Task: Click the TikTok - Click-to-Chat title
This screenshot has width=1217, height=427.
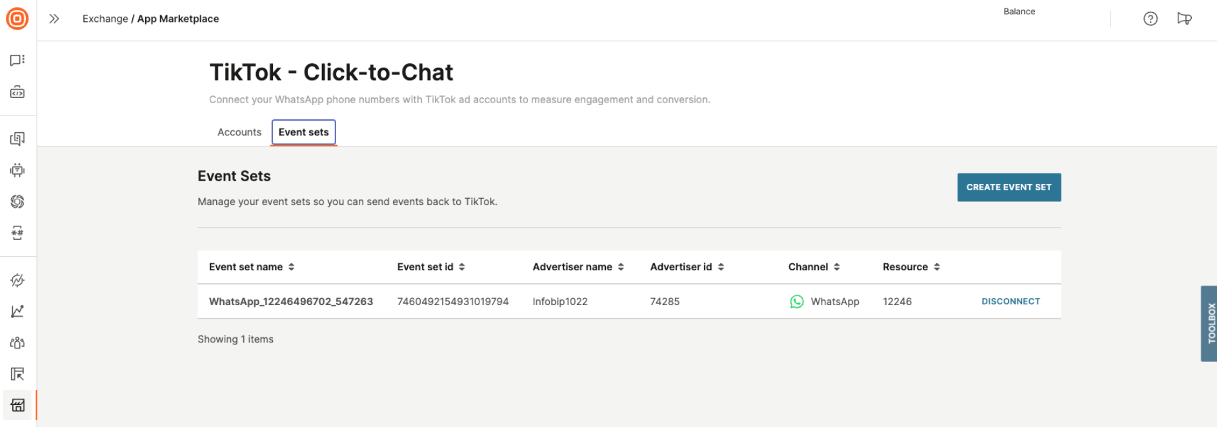Action: pyautogui.click(x=331, y=72)
